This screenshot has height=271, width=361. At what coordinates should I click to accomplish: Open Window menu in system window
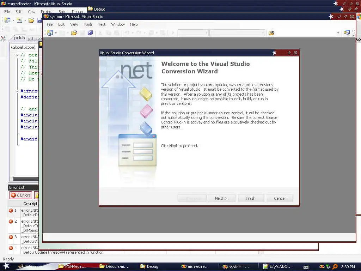coord(118,24)
